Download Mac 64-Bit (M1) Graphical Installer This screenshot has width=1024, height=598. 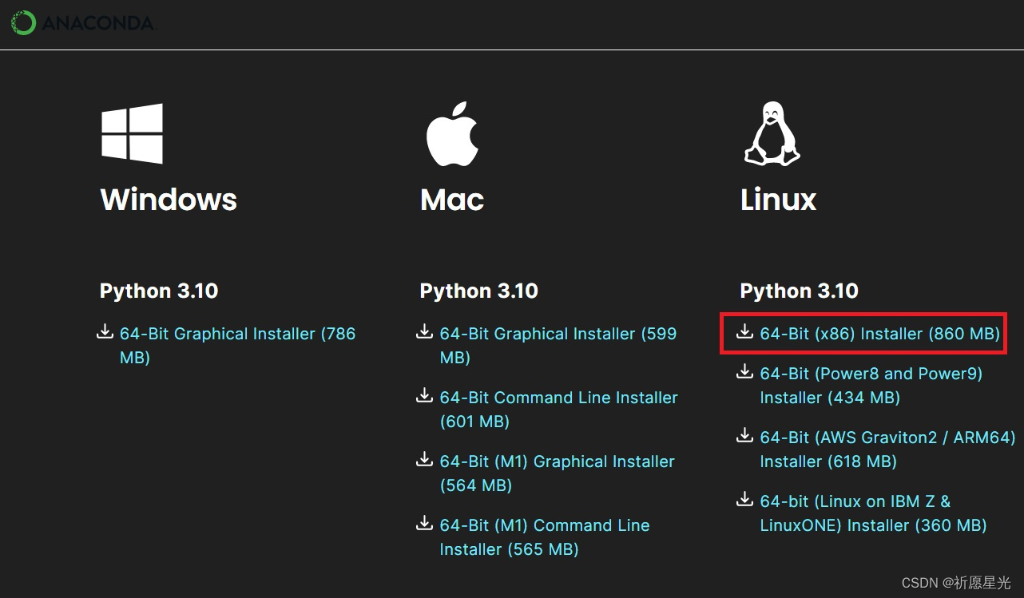click(558, 473)
